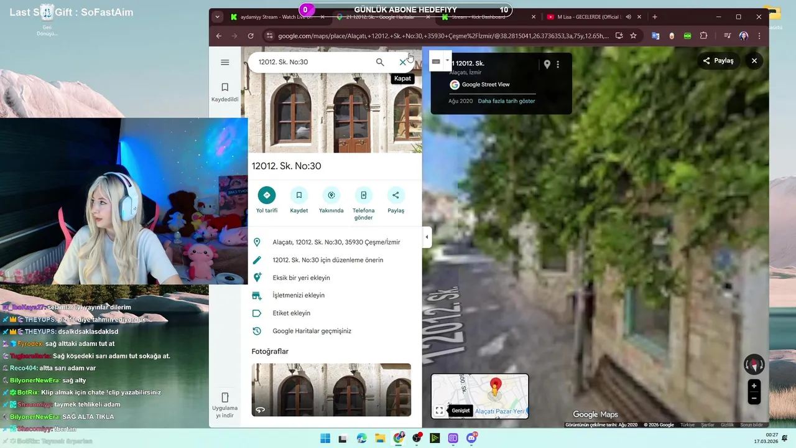The height and width of the screenshot is (448, 796).
Task: Clear the search with the Kapat X
Action: [x=402, y=62]
